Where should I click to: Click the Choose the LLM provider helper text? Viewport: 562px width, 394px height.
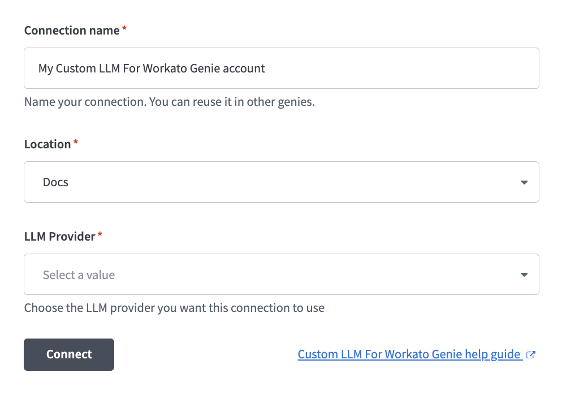(x=174, y=307)
